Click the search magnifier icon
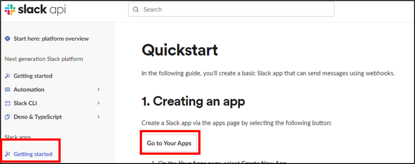 136,9
